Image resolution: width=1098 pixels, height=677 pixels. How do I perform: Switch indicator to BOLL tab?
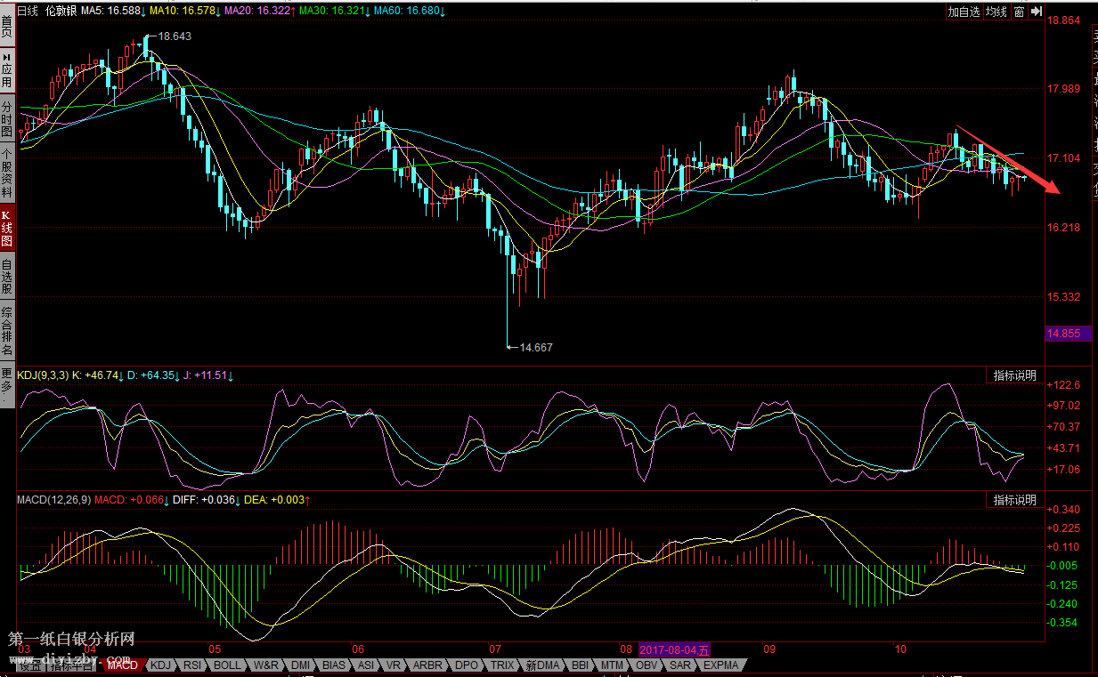pos(227,665)
